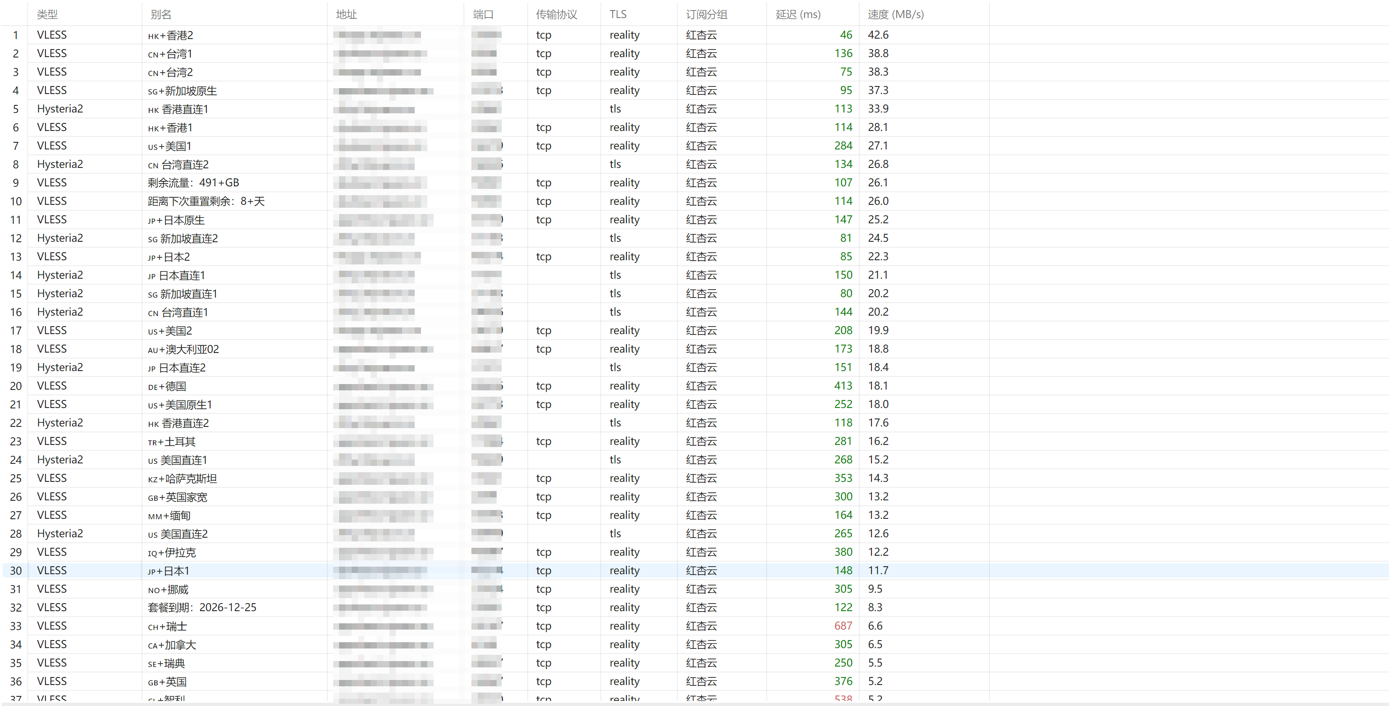Image resolution: width=1389 pixels, height=706 pixels.
Task: Select the MM+缅甸 server row
Action: point(694,515)
